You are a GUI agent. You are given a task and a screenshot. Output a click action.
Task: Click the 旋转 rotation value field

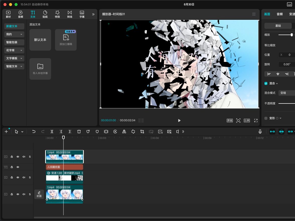[287, 64]
